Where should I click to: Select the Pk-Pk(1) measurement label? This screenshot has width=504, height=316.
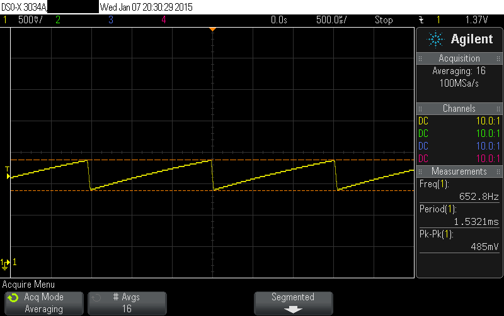click(437, 234)
